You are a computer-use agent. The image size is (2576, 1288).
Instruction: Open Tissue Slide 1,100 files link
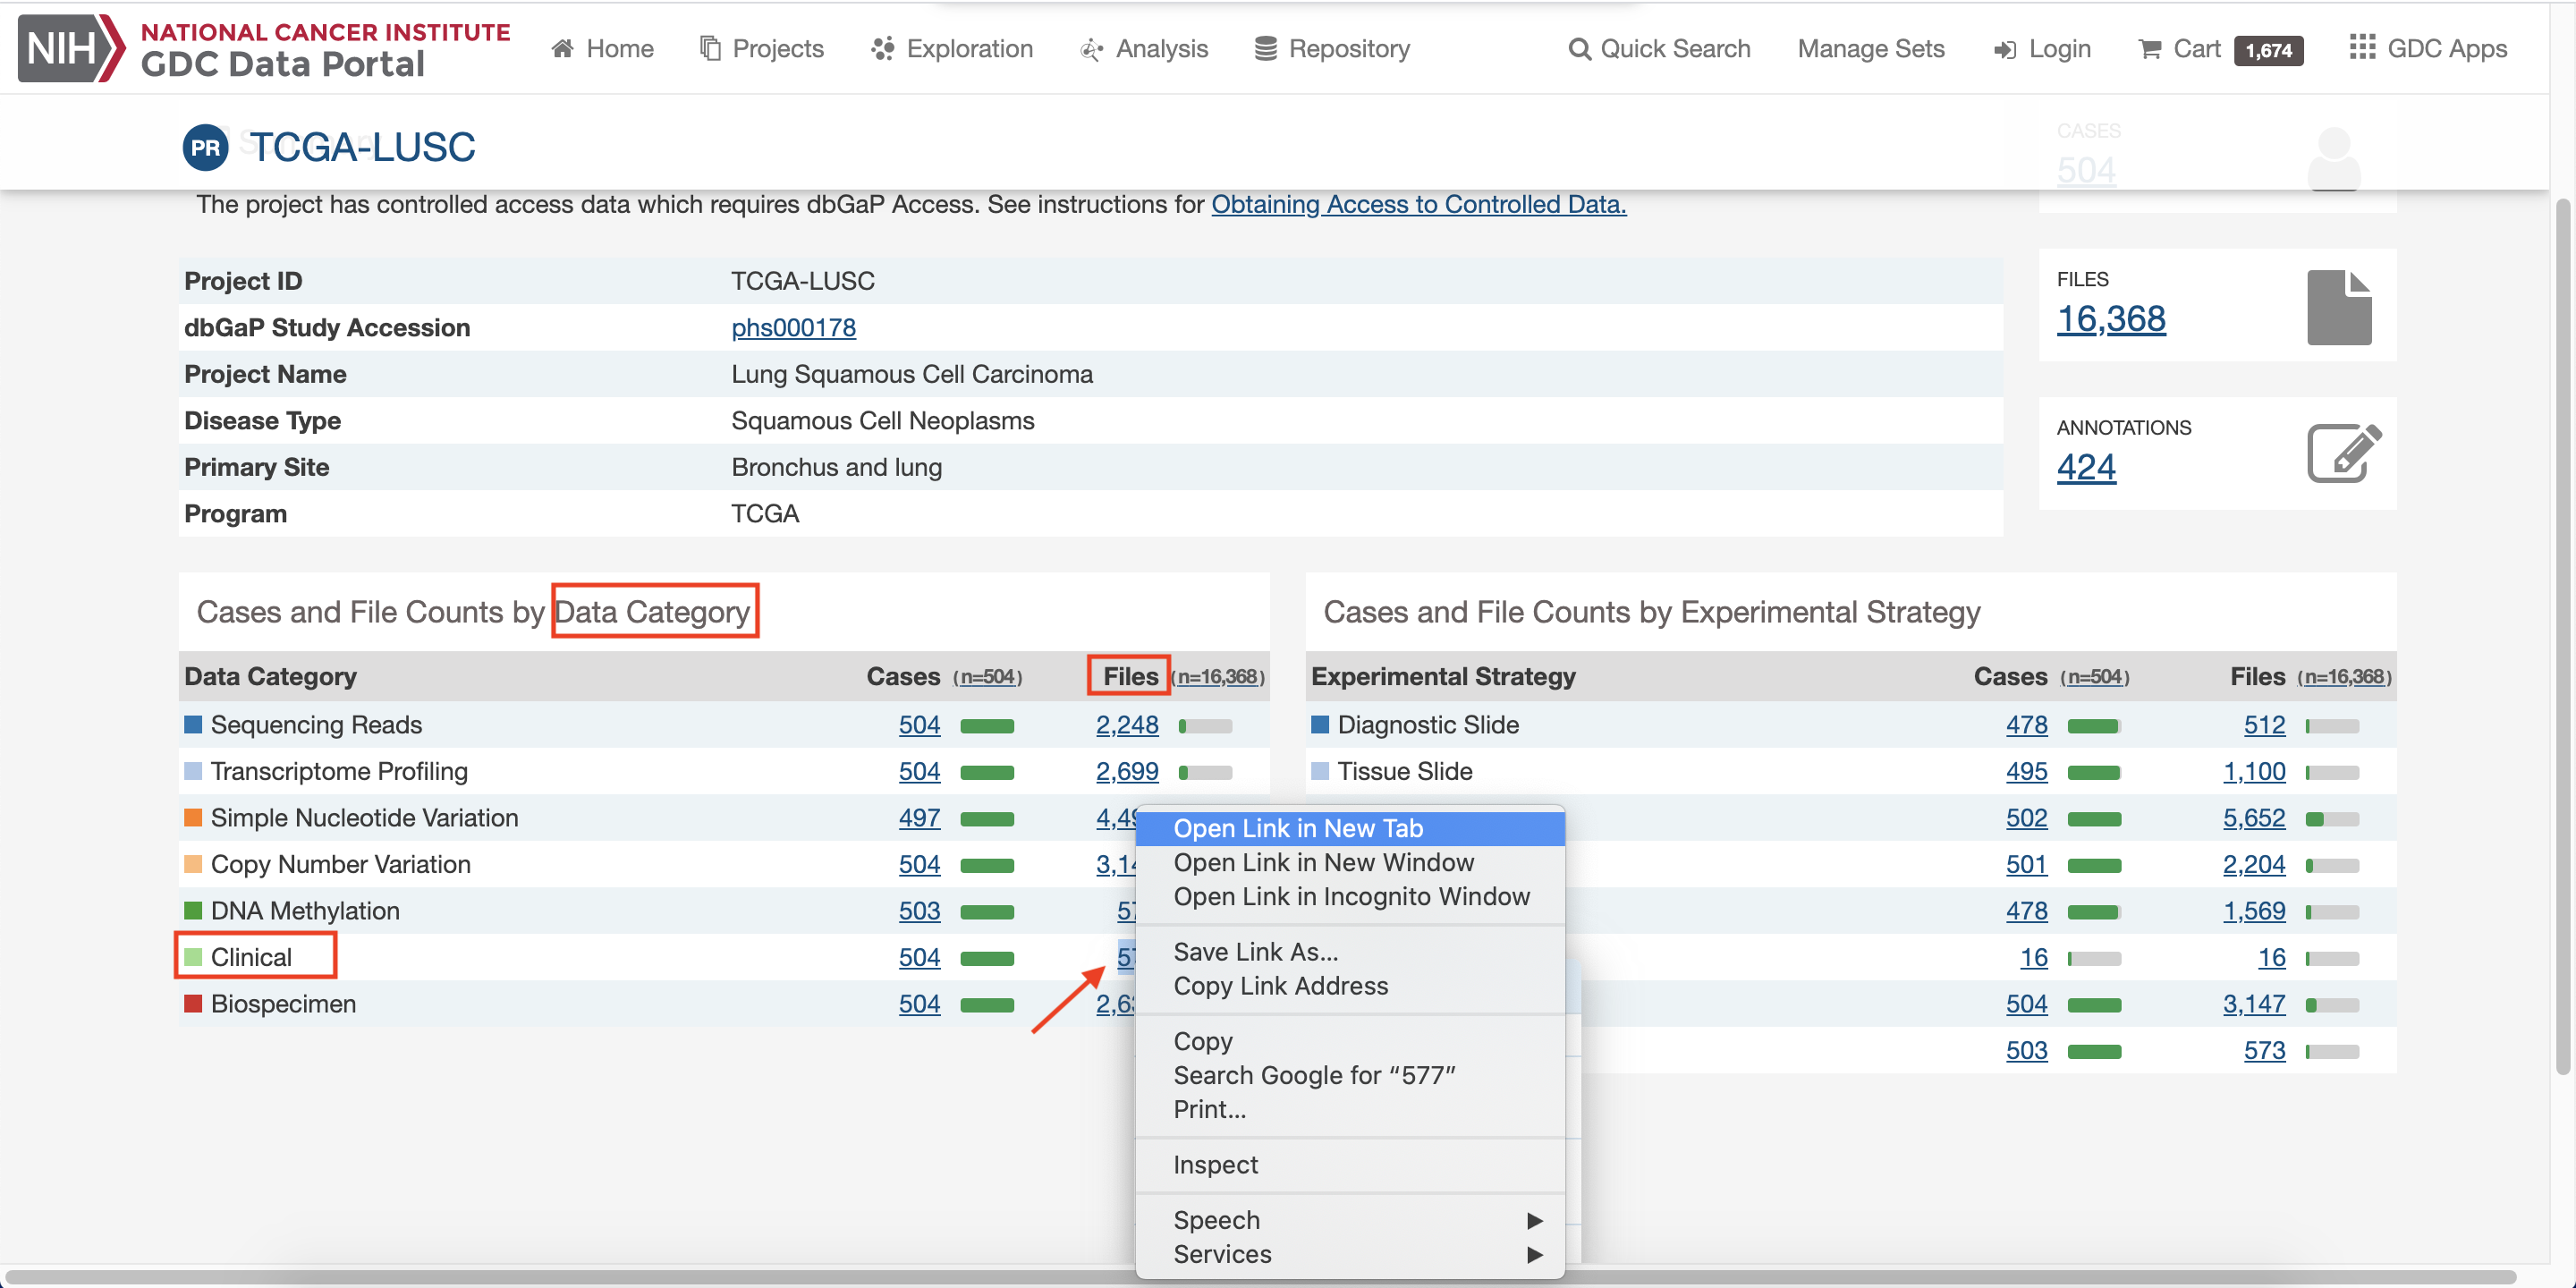coord(2254,771)
